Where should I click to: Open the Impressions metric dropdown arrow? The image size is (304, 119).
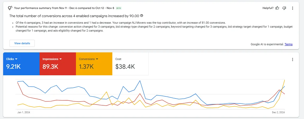click(x=60, y=59)
